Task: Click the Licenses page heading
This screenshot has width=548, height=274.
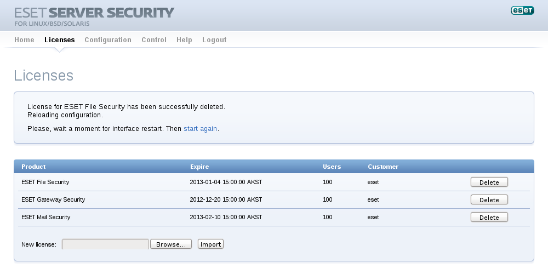Action: (x=44, y=76)
